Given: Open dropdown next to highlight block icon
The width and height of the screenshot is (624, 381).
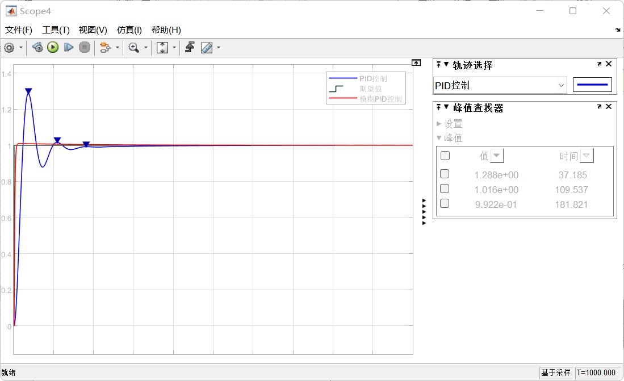Looking at the screenshot, I should point(118,48).
